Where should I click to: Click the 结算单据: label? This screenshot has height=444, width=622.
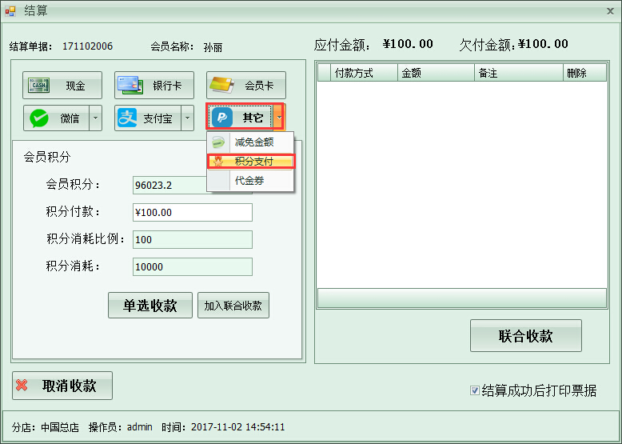click(x=30, y=46)
